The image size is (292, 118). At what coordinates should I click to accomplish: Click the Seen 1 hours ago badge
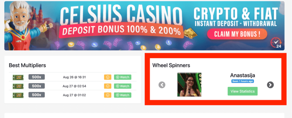click(242, 81)
